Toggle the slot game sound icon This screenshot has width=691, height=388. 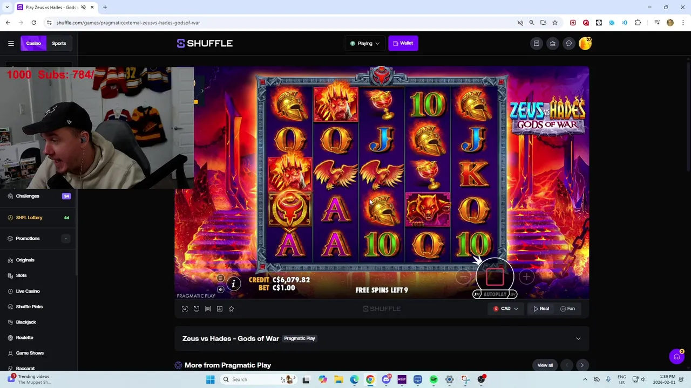tap(220, 289)
